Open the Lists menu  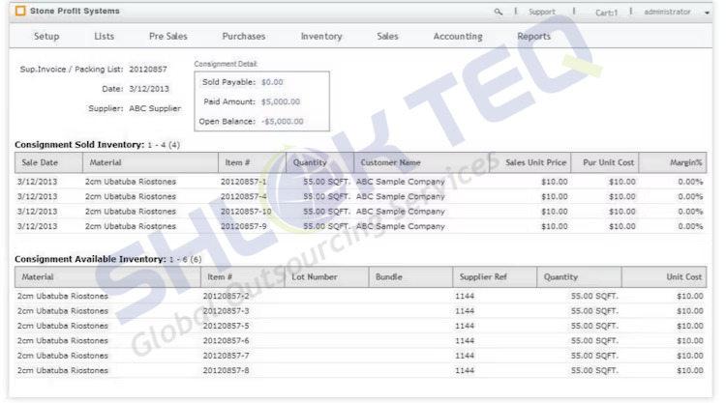[105, 36]
